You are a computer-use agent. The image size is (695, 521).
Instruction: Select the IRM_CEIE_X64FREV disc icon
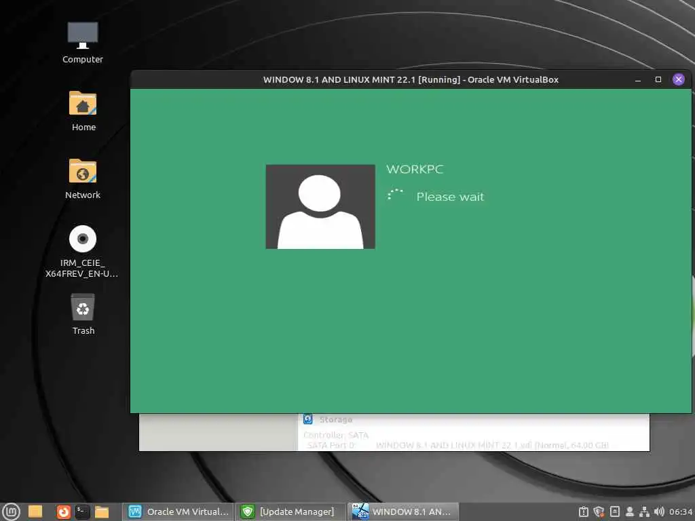coord(82,252)
